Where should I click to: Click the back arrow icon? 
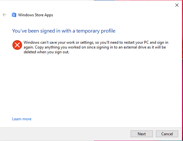pos(4,15)
